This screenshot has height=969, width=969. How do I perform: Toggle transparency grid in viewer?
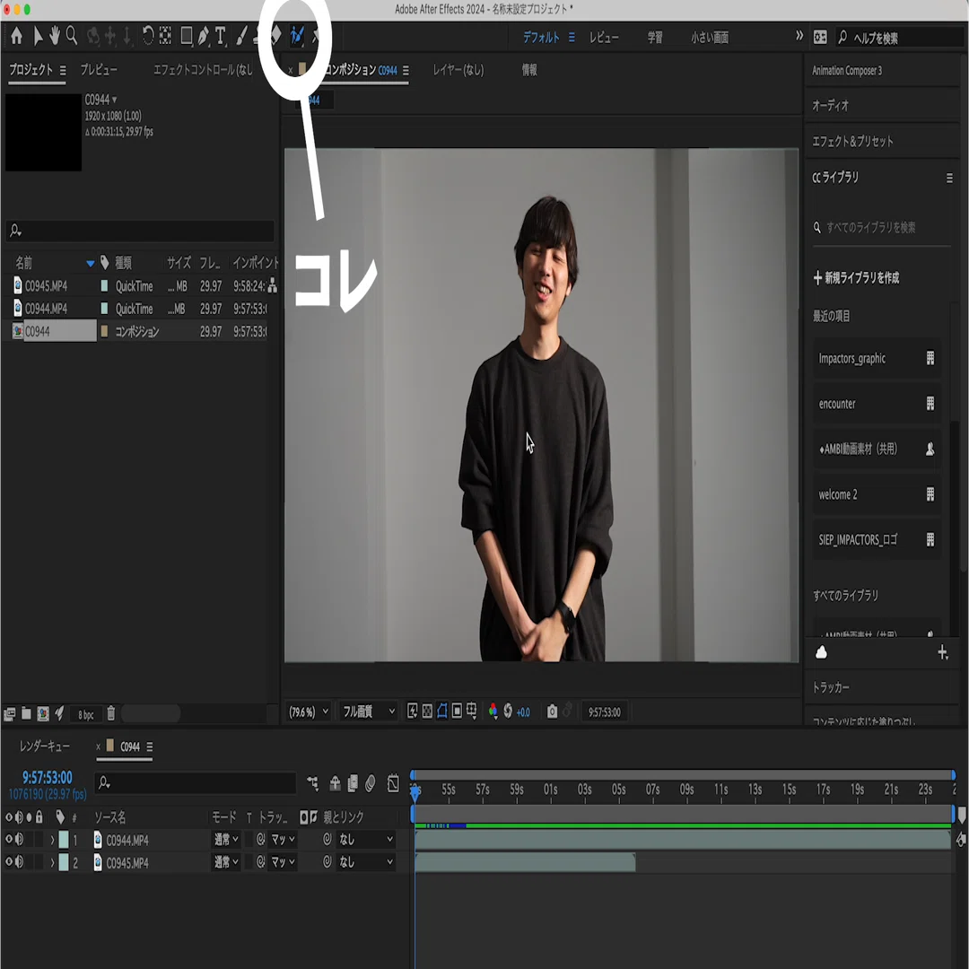(x=427, y=711)
